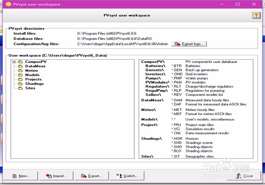This screenshot has height=185, width=265.
Task: Click the Sites tree label
Action: (30, 88)
